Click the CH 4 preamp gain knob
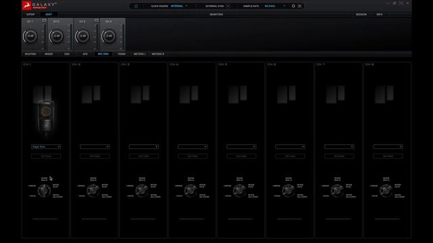Viewport: 433px width, 243px height. [x=109, y=36]
